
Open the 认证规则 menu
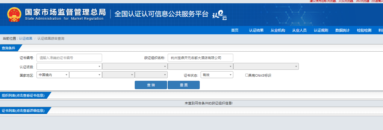(321, 30)
